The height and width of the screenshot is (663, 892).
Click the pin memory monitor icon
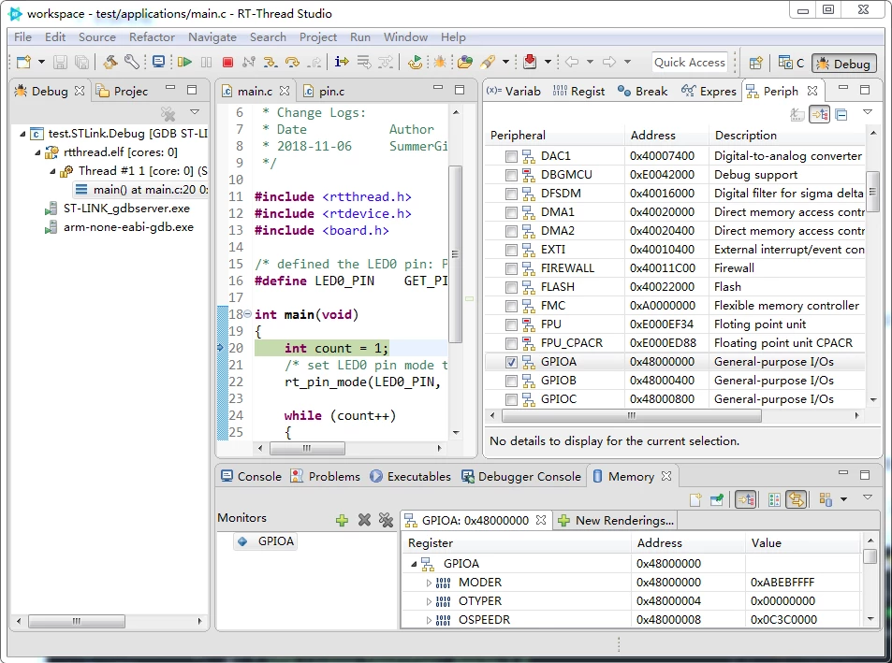tap(717, 499)
